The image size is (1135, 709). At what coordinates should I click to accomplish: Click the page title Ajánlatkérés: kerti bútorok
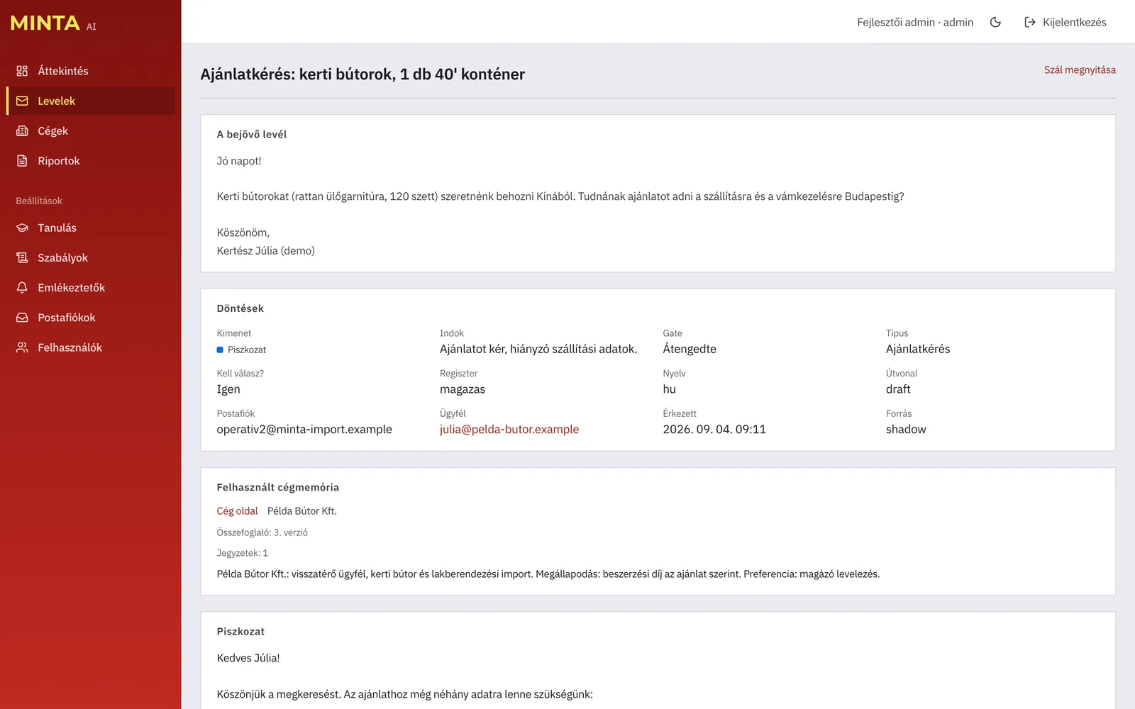point(362,74)
